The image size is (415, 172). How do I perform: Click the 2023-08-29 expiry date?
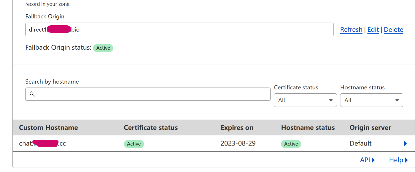(238, 144)
